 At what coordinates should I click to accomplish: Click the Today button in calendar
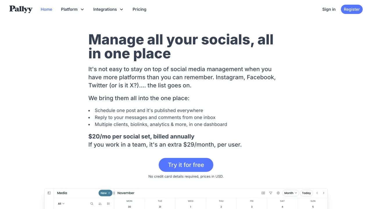[x=306, y=193]
